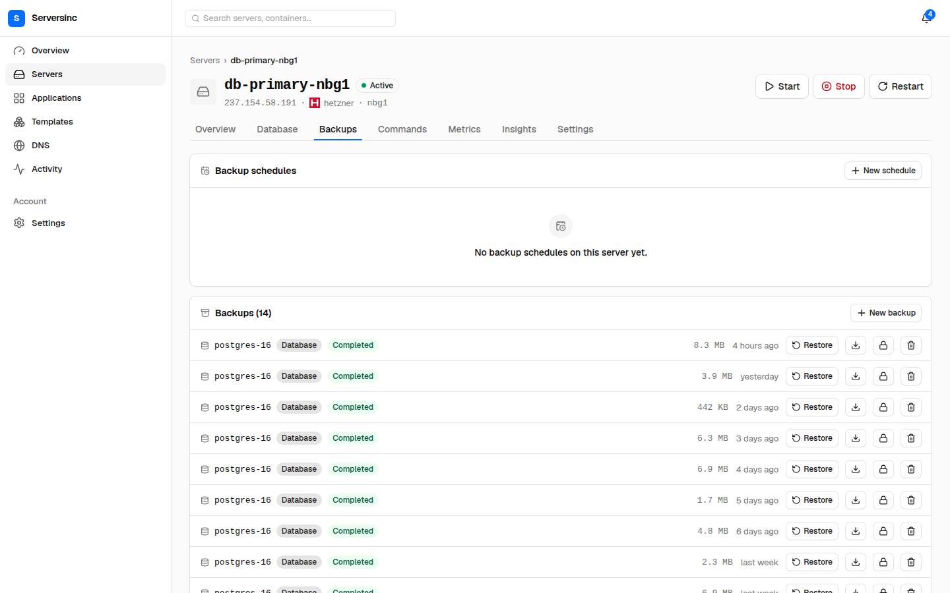Create a new backup schedule
950x593 pixels.
(x=883, y=171)
